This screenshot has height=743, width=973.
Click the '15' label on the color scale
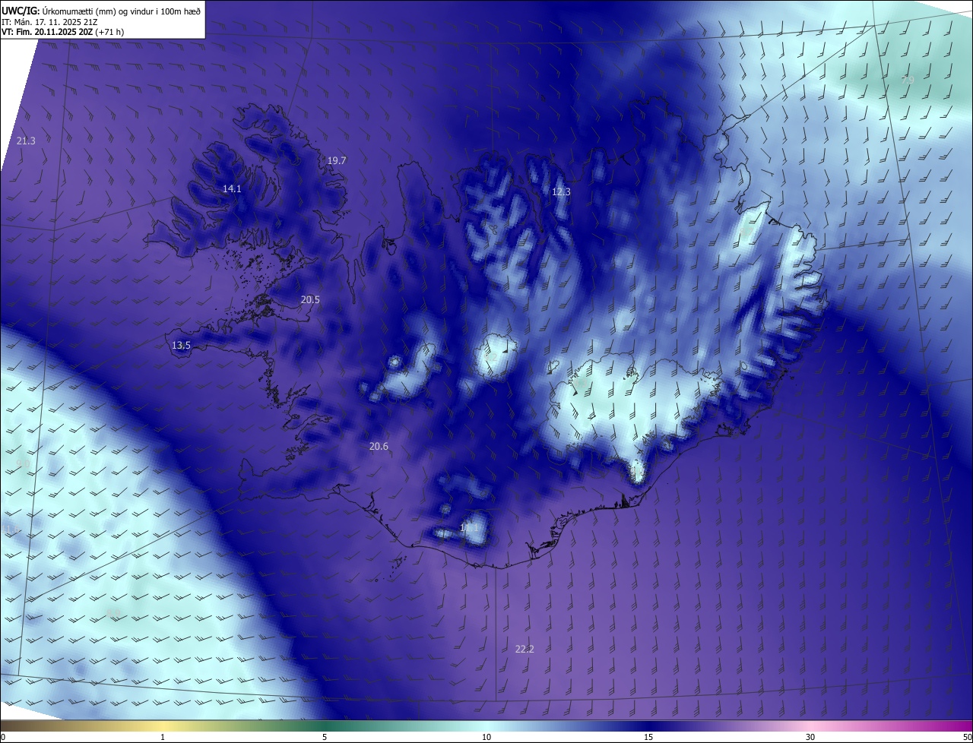pyautogui.click(x=648, y=738)
